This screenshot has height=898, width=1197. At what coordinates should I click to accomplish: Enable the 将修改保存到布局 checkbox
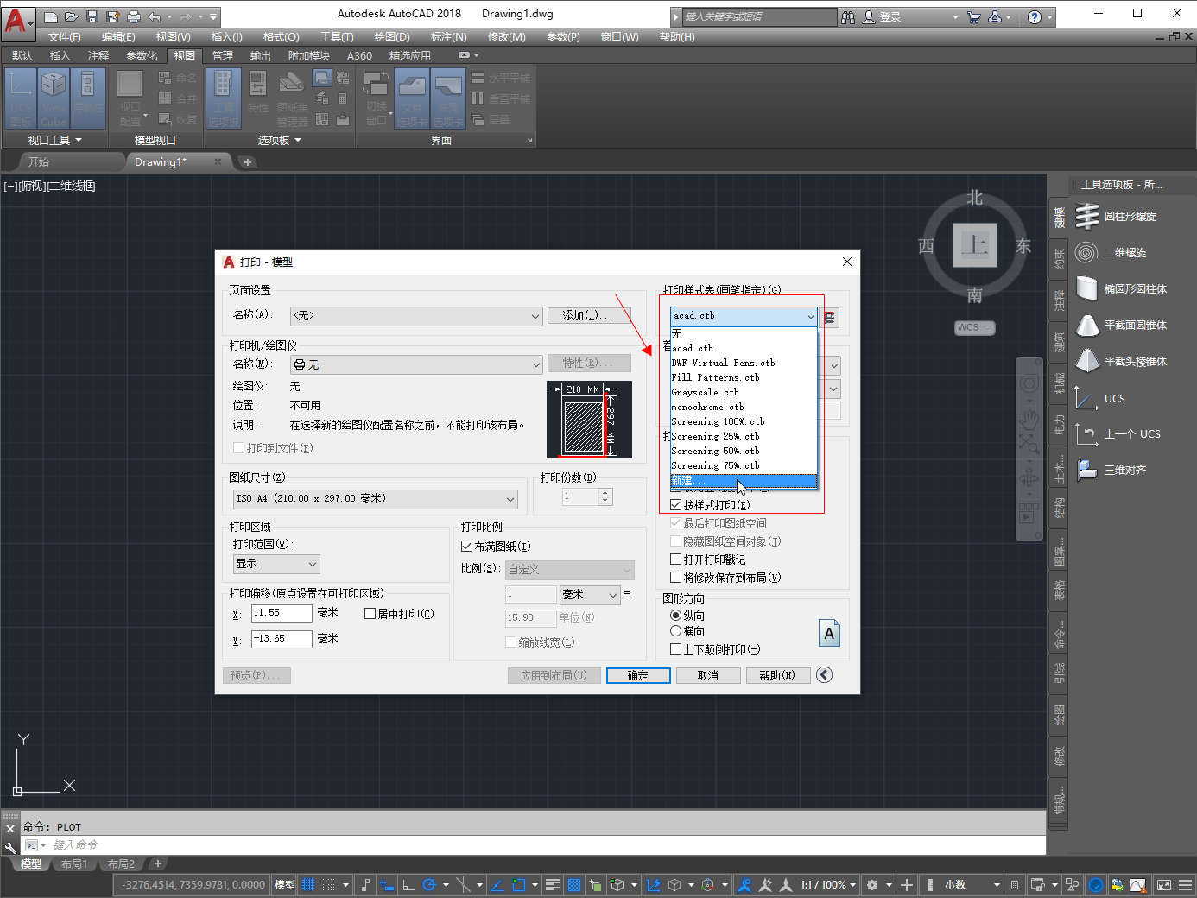(x=676, y=578)
